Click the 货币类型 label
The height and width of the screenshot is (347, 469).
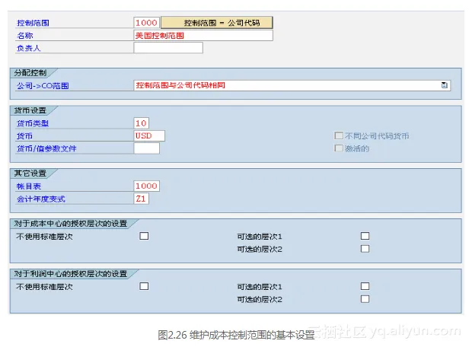[33, 123]
